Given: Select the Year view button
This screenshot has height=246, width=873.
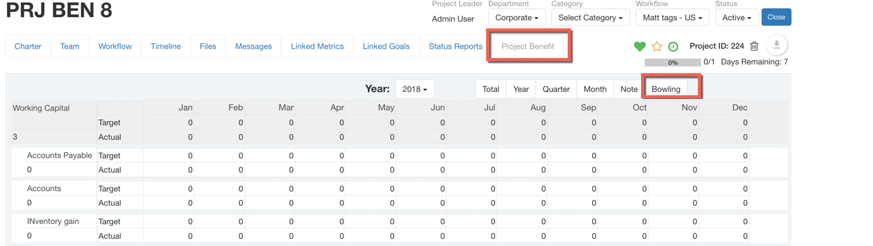Looking at the screenshot, I should click(x=521, y=89).
